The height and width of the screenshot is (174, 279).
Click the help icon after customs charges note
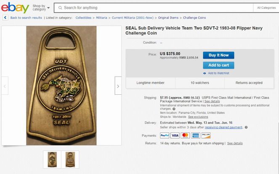174,109
